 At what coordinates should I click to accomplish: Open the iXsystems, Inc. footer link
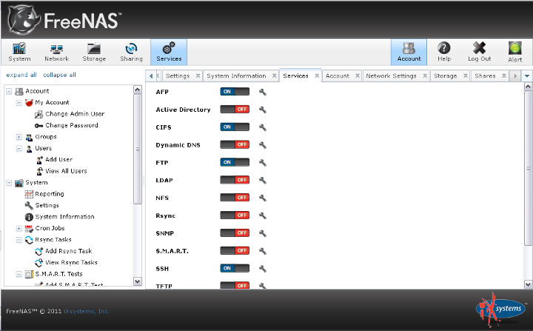point(87,311)
